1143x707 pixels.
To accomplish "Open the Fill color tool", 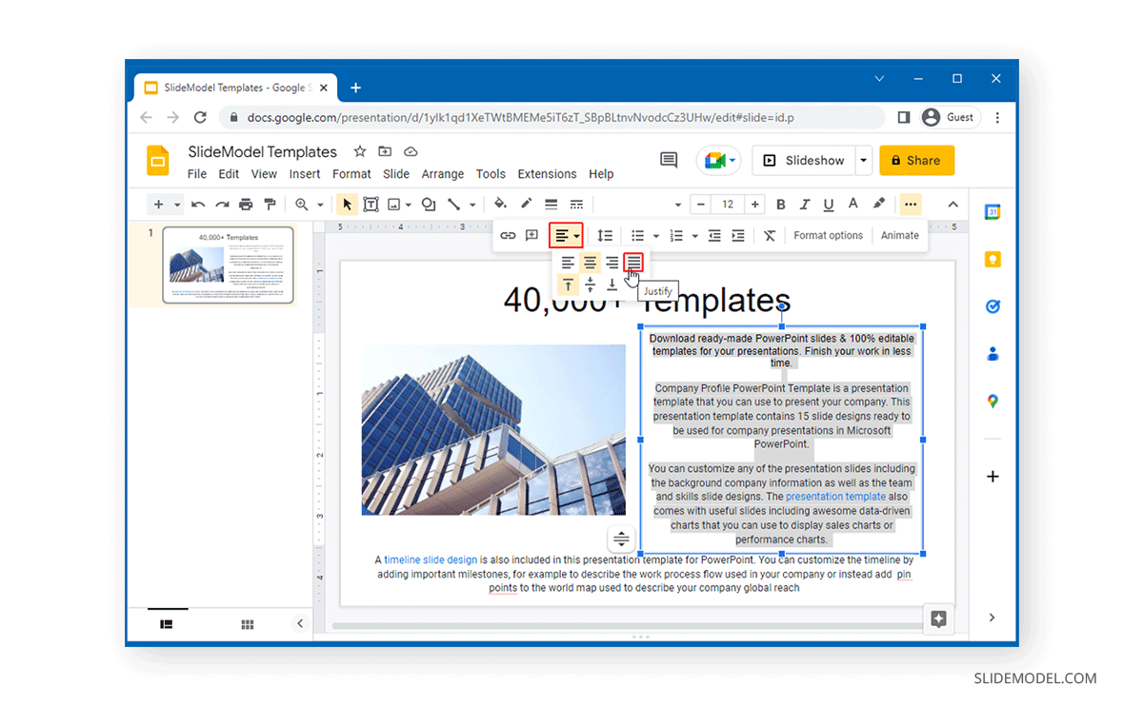I will point(499,204).
